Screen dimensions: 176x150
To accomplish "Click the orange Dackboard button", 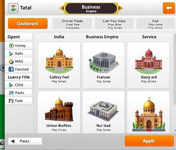I will click(x=28, y=23).
